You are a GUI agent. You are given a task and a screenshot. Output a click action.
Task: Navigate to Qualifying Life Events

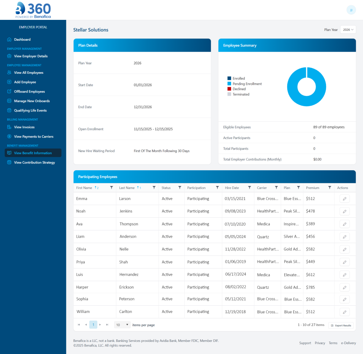coord(30,110)
